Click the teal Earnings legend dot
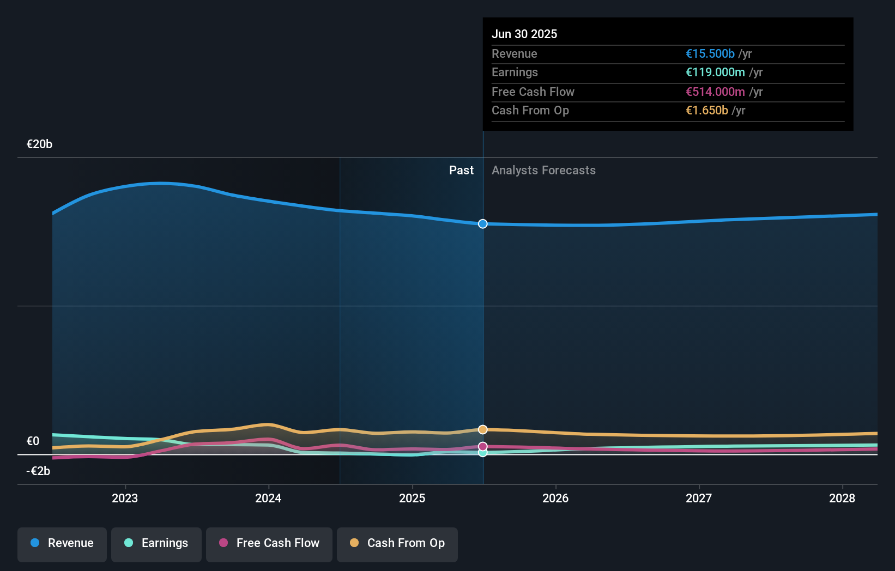The width and height of the screenshot is (895, 571). pos(128,543)
